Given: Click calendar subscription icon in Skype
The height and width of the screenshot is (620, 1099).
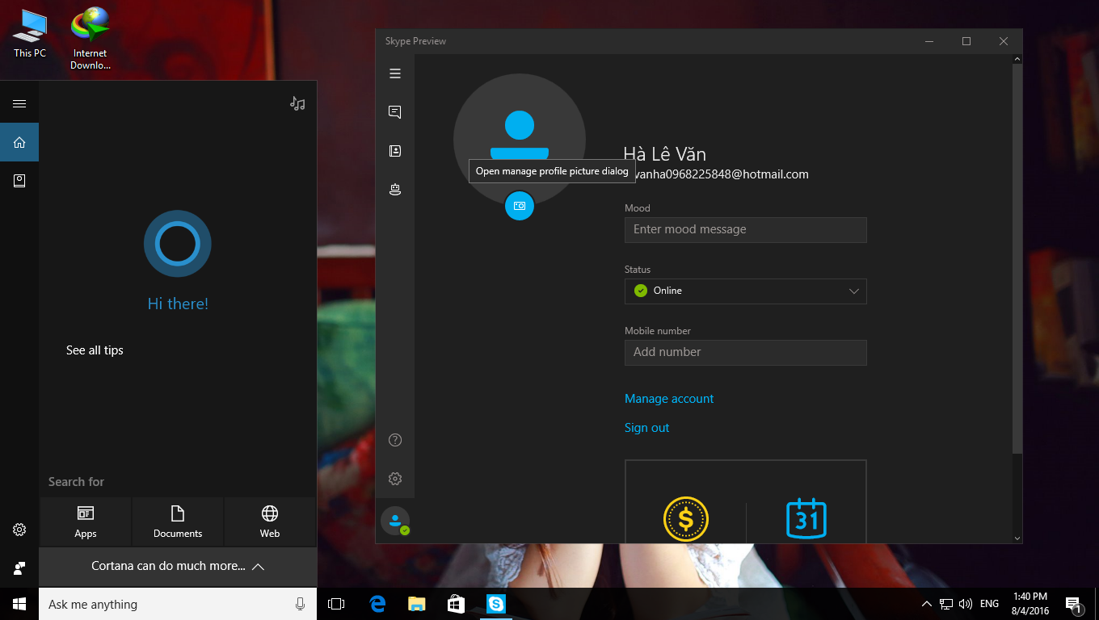Looking at the screenshot, I should pyautogui.click(x=806, y=518).
